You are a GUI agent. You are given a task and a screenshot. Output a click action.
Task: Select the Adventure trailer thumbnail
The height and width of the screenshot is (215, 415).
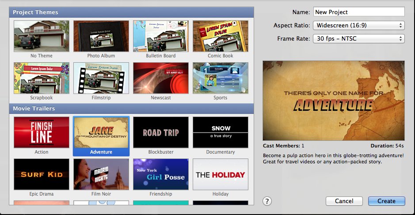[x=101, y=132]
